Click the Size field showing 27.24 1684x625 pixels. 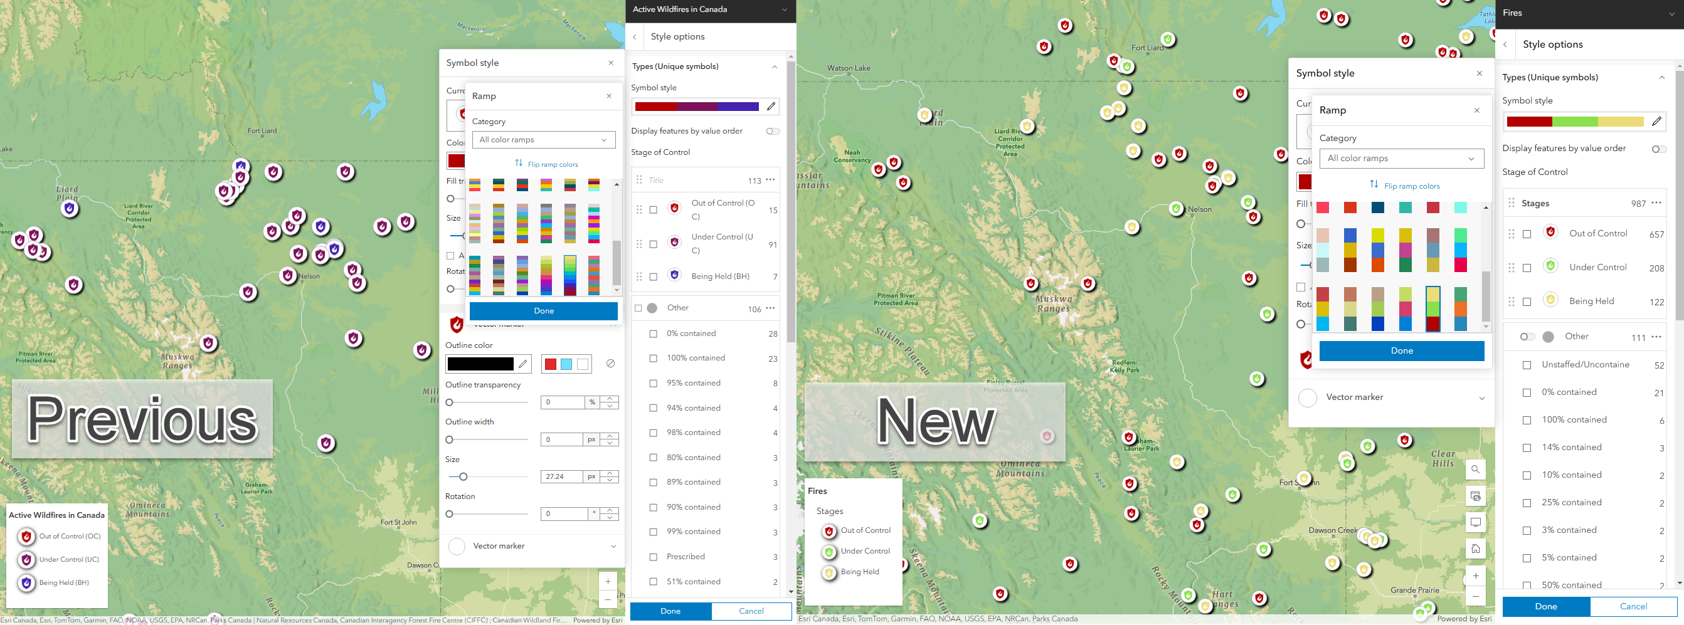[562, 477]
